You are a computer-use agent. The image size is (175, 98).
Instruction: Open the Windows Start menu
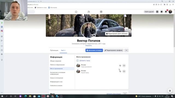point(2,96)
